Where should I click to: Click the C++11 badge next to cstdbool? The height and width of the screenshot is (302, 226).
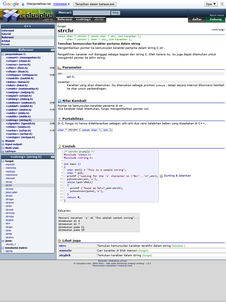coord(52,103)
